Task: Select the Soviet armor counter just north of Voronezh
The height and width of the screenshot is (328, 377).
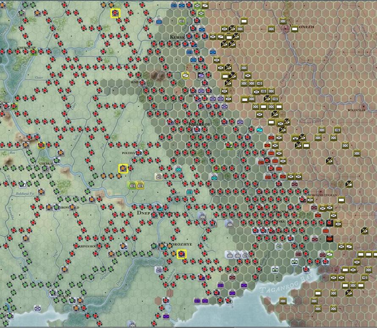Action: [x=283, y=21]
